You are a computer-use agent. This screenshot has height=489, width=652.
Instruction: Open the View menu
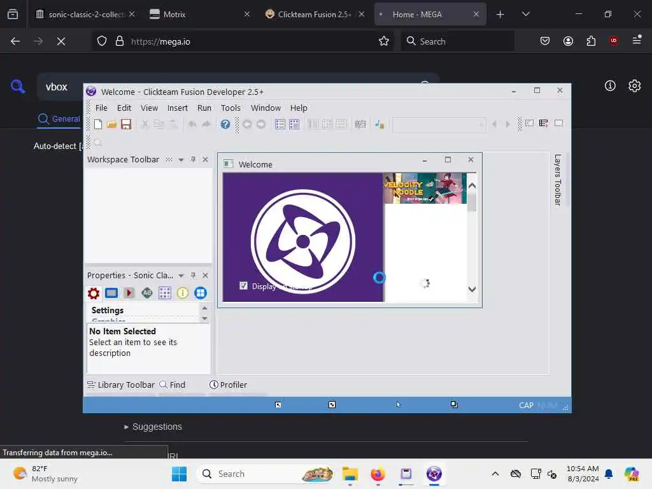[149, 108]
